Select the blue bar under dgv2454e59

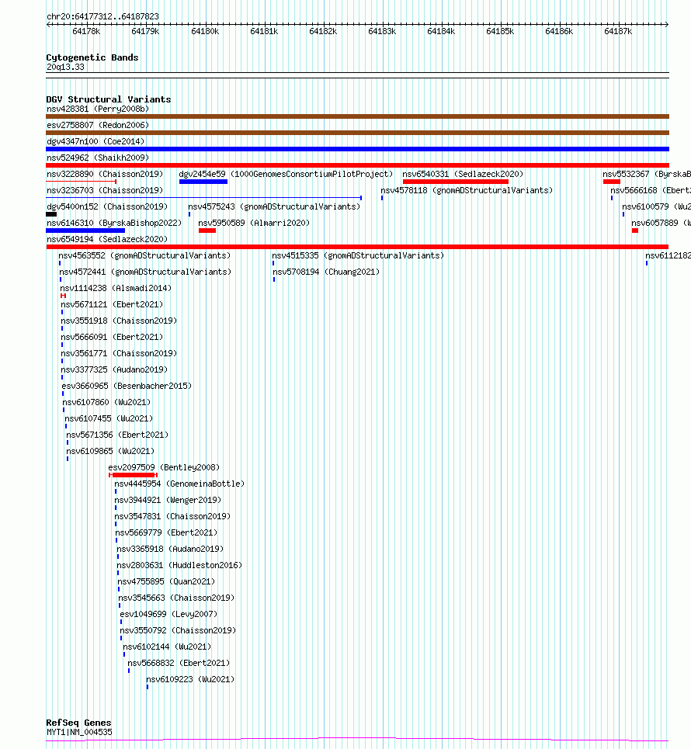203,182
